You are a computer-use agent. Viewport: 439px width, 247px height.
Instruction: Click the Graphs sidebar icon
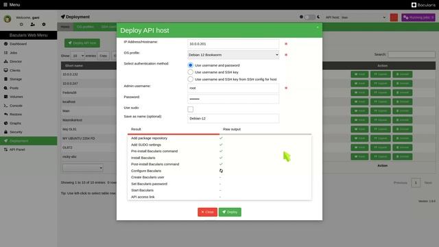coord(5,123)
